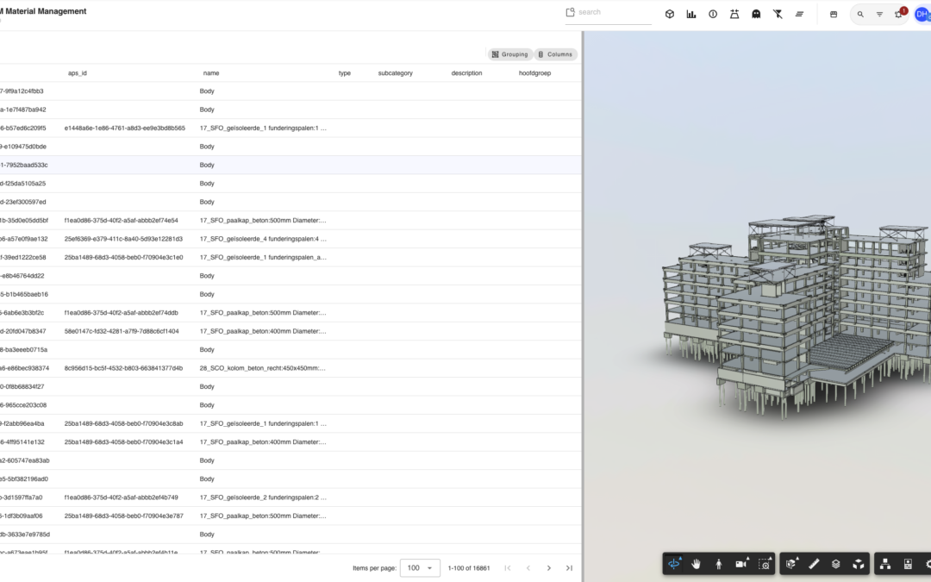Click aps_id 25ba1489-68d3-4058-beb0-f70904e3e787
Screen dimensions: 931x582
click(x=123, y=516)
